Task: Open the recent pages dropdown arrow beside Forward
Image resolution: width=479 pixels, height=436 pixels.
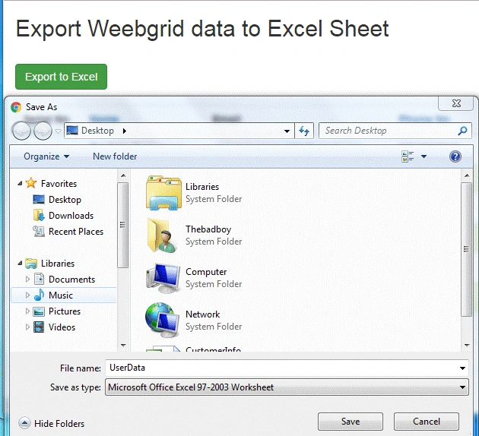Action: (x=58, y=131)
